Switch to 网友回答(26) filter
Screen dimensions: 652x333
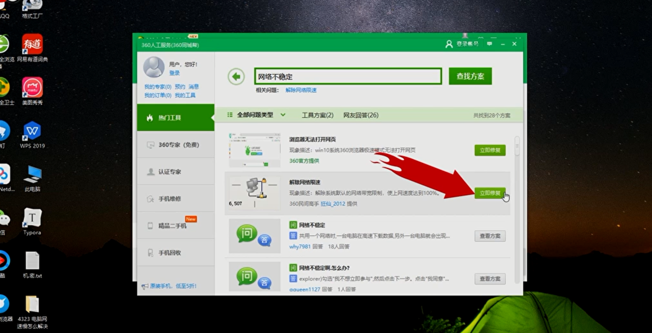coord(361,115)
